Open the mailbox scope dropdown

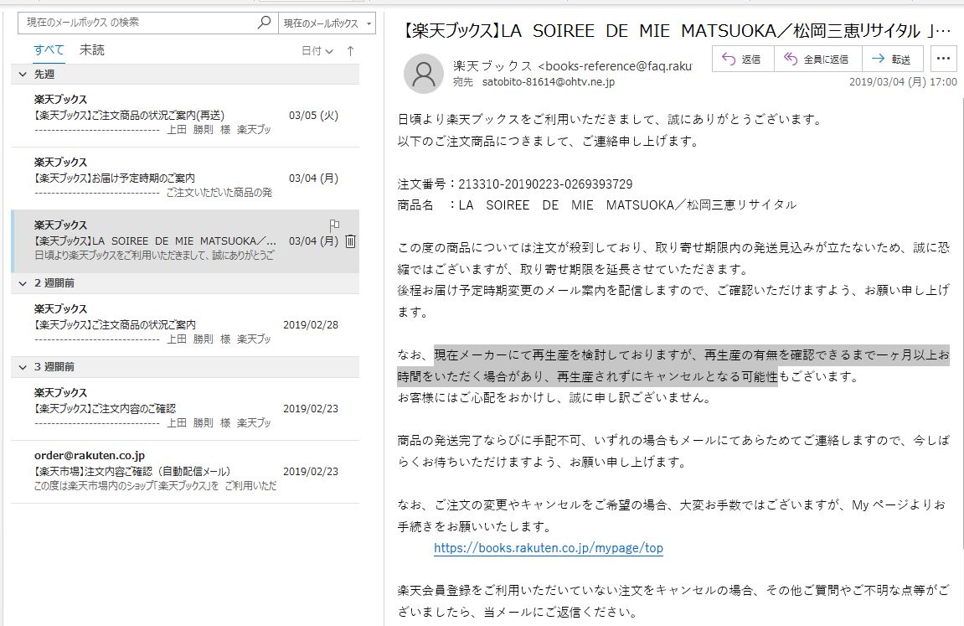tap(327, 23)
